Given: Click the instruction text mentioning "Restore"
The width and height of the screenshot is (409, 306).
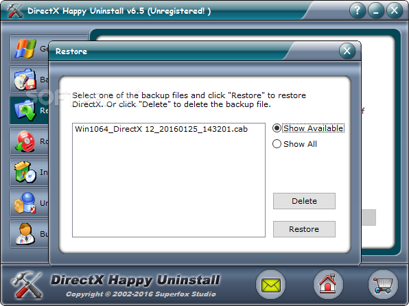Looking at the screenshot, I should pyautogui.click(x=189, y=100).
